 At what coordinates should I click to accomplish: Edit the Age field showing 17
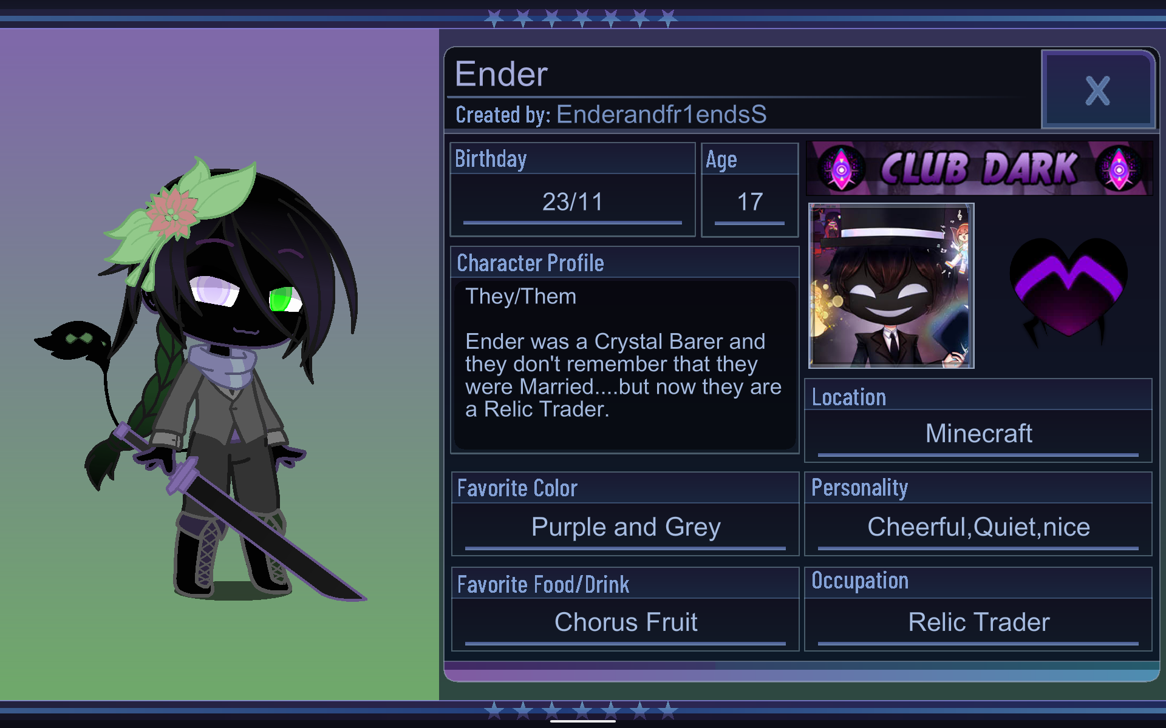pos(749,202)
